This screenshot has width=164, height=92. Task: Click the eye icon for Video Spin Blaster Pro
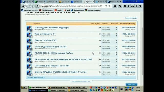click(x=100, y=34)
